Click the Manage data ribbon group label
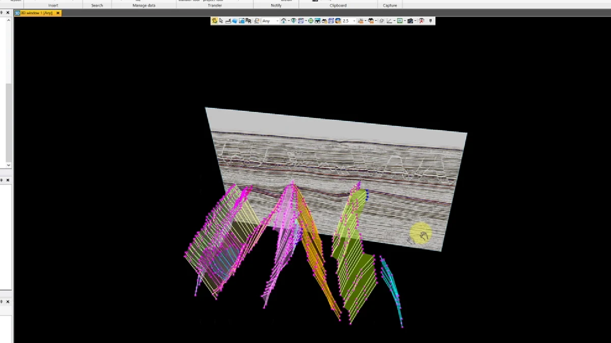The height and width of the screenshot is (343, 611). tap(144, 6)
